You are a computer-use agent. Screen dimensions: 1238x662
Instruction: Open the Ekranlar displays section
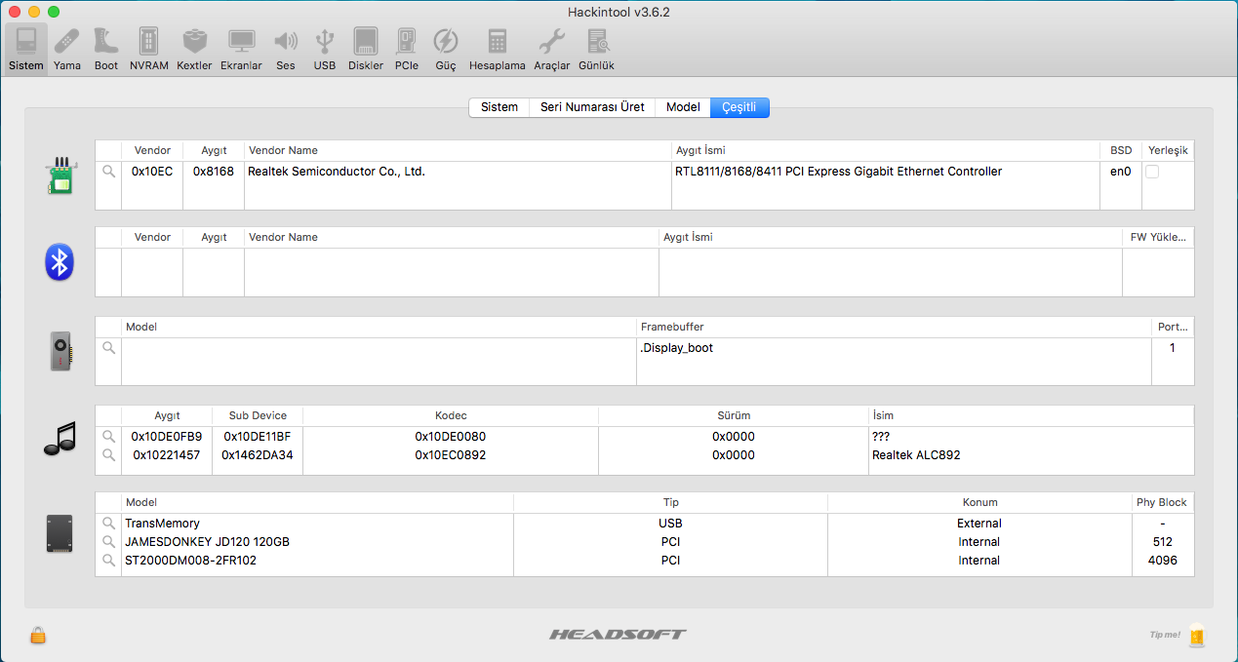pos(241,49)
